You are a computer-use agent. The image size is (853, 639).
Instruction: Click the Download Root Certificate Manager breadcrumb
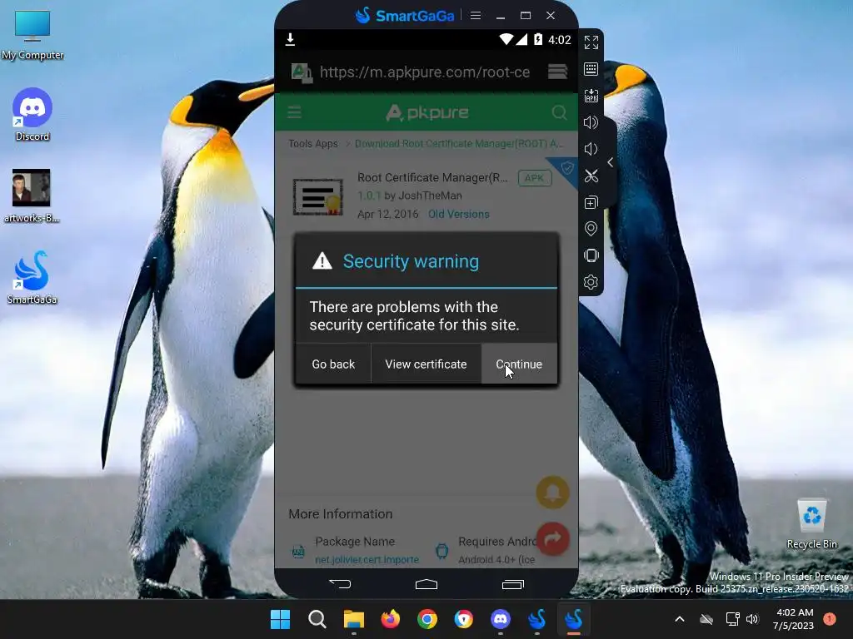459,143
